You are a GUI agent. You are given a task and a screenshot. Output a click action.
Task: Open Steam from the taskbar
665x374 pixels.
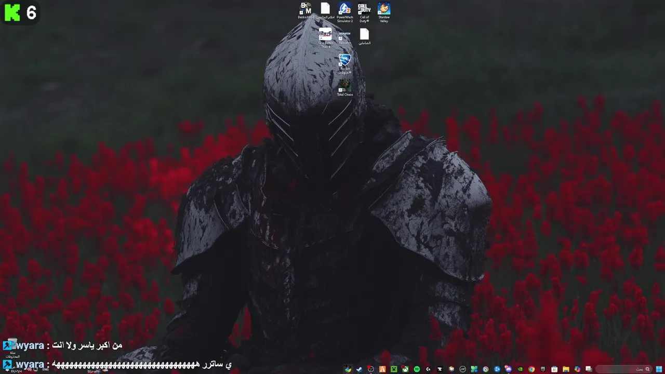[x=360, y=369]
